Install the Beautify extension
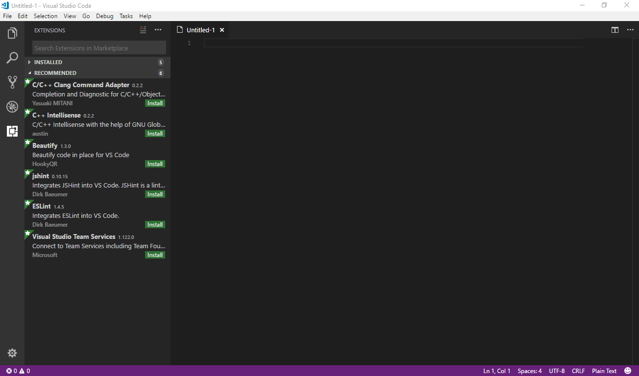Image resolution: width=639 pixels, height=376 pixels. tap(155, 164)
